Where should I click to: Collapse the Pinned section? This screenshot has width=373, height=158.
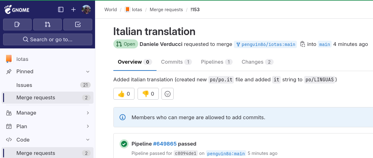(x=88, y=72)
